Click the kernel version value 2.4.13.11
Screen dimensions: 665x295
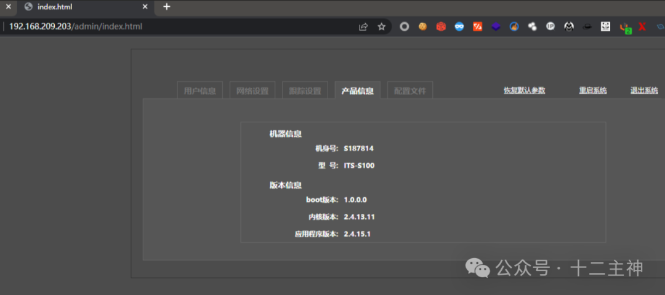359,217
